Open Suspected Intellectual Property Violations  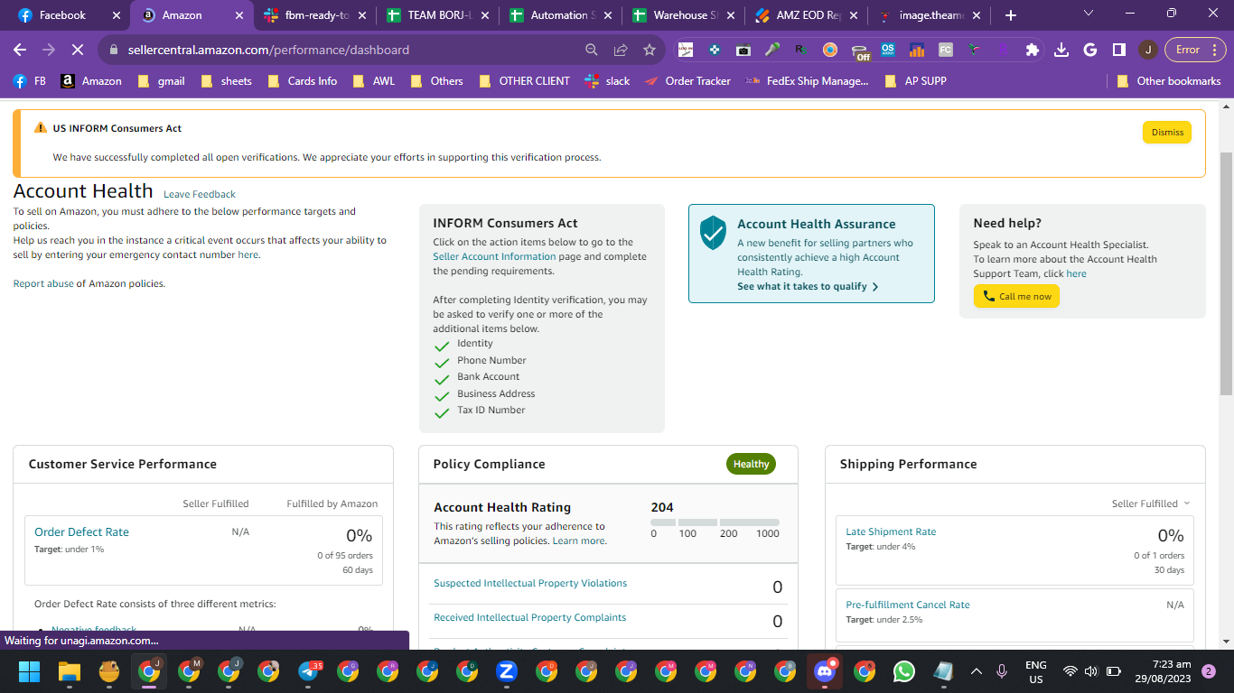(x=530, y=583)
